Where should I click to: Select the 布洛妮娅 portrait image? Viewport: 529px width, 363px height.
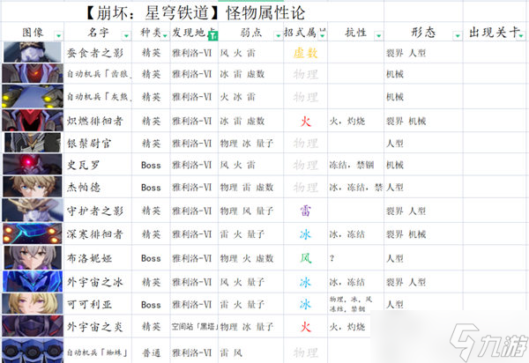click(33, 257)
